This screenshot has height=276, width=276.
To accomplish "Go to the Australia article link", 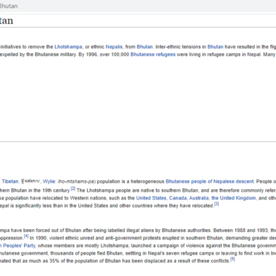I will pyautogui.click(x=199, y=198).
